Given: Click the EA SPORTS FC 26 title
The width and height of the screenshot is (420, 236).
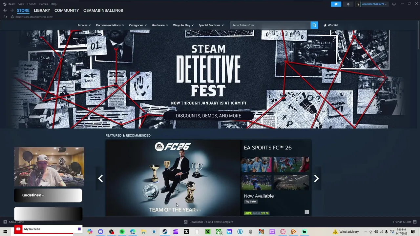Looking at the screenshot, I should tap(268, 148).
